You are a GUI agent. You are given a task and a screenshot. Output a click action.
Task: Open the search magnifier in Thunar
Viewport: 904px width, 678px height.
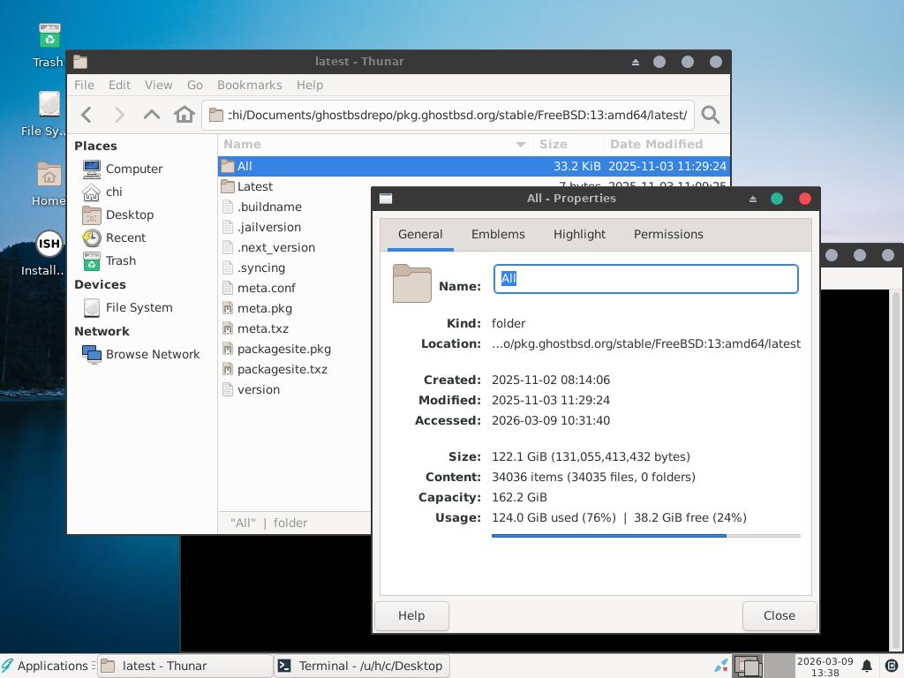click(711, 115)
